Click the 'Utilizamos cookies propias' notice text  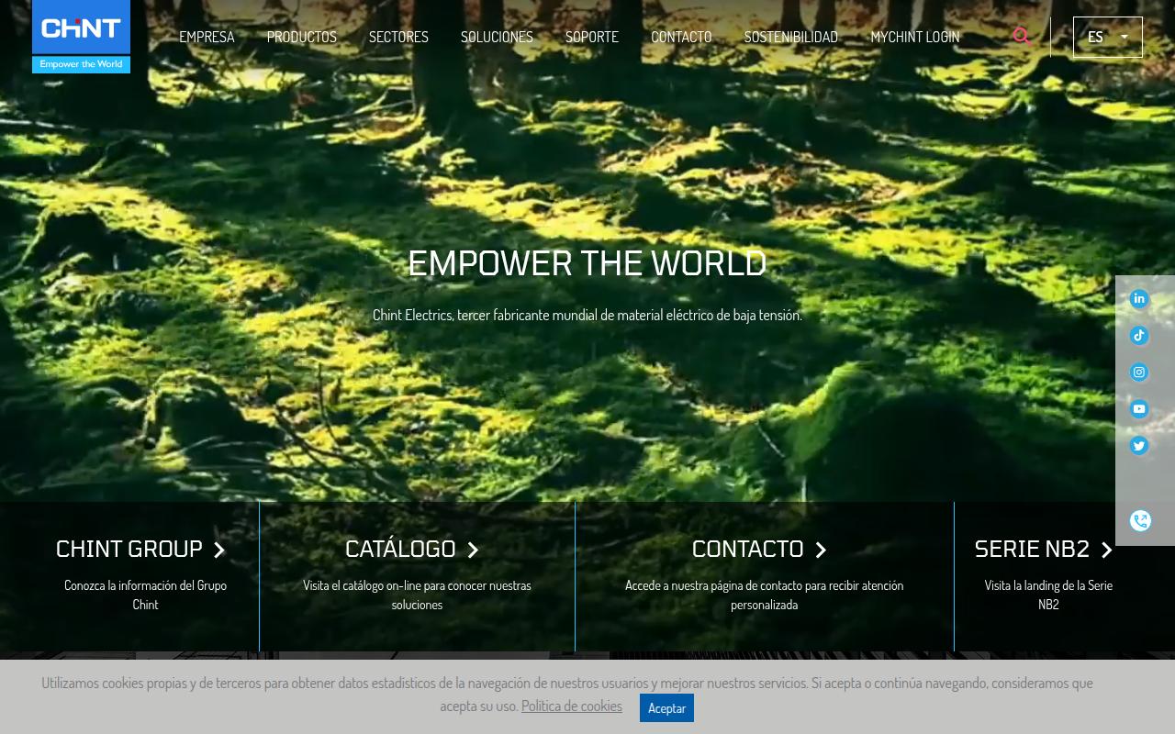(x=567, y=694)
